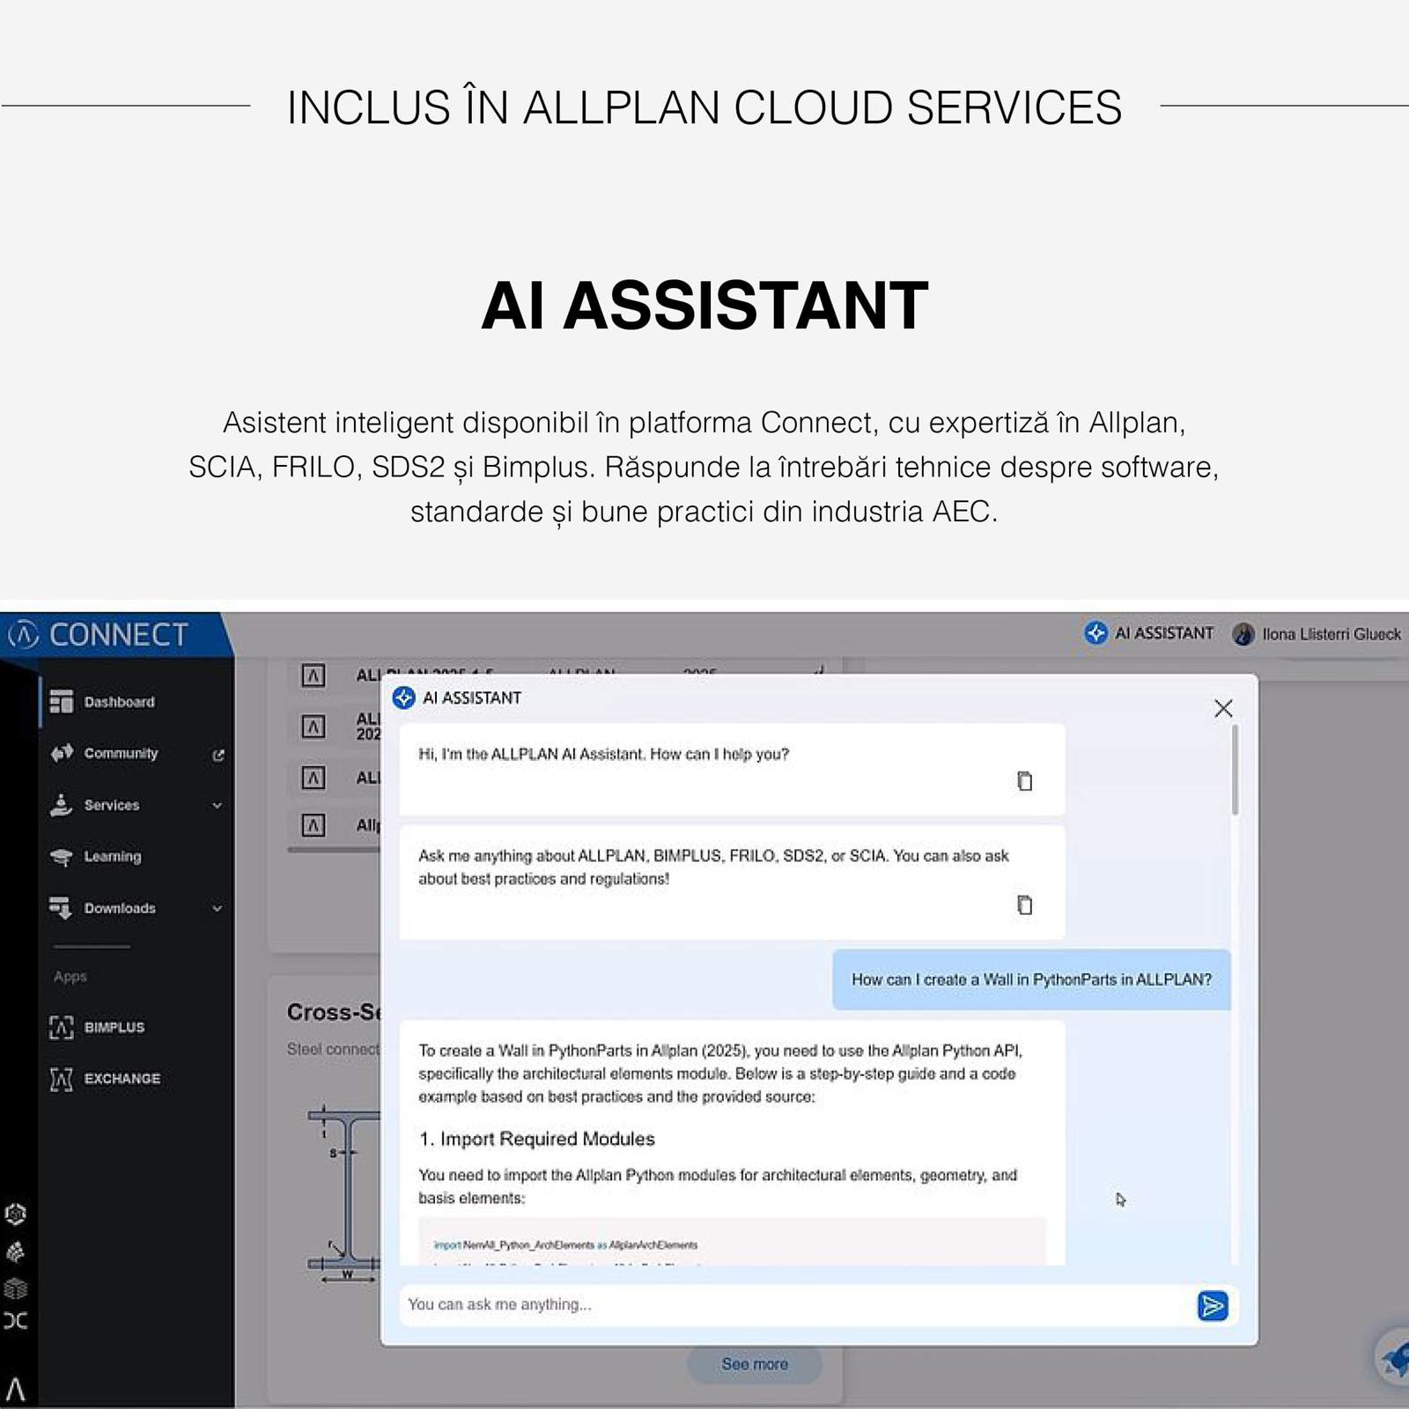Click the fourth Allplan product row icon
Image resolution: width=1409 pixels, height=1409 pixels.
[314, 825]
